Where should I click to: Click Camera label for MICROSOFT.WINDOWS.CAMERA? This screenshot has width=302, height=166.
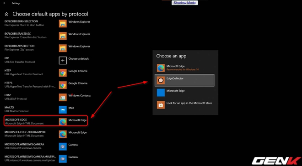tap(73, 145)
